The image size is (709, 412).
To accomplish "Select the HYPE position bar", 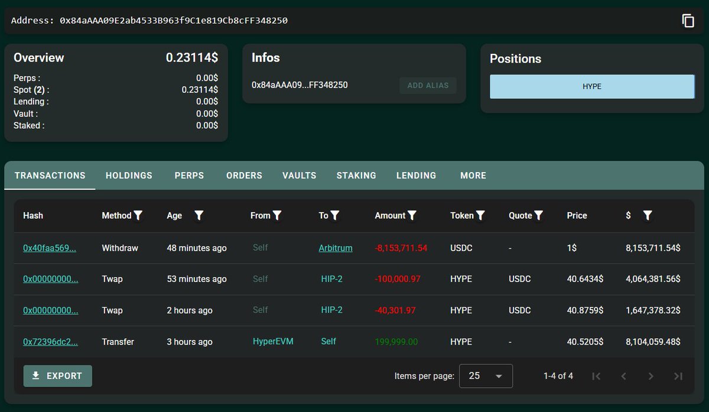I will pyautogui.click(x=591, y=86).
